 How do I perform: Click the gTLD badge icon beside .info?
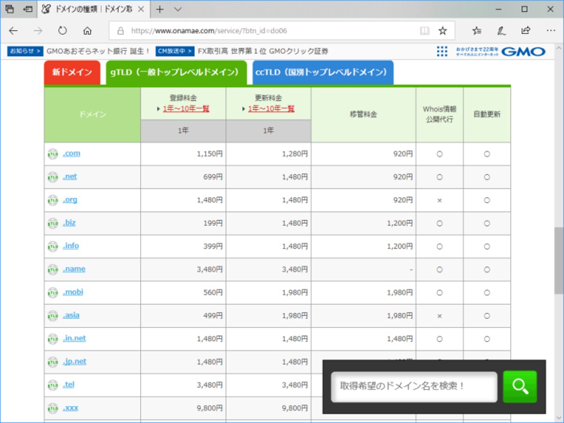[53, 246]
